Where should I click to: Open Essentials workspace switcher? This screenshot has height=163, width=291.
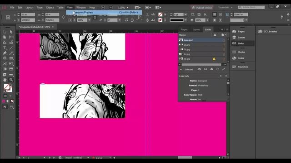(226, 7)
